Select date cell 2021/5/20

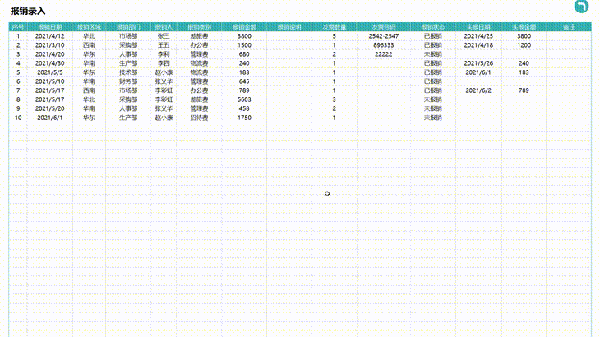[50, 108]
